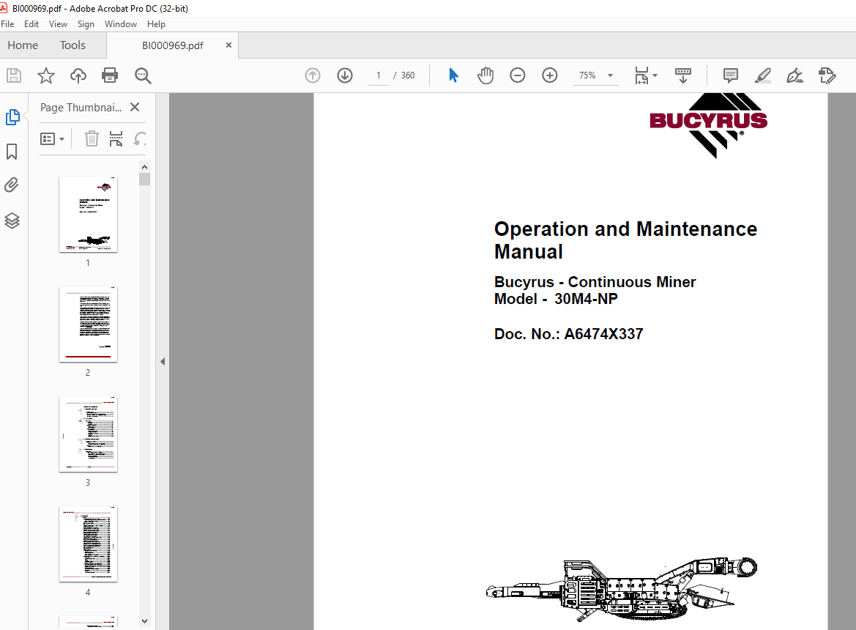Add the file to starred favorites

click(x=46, y=75)
